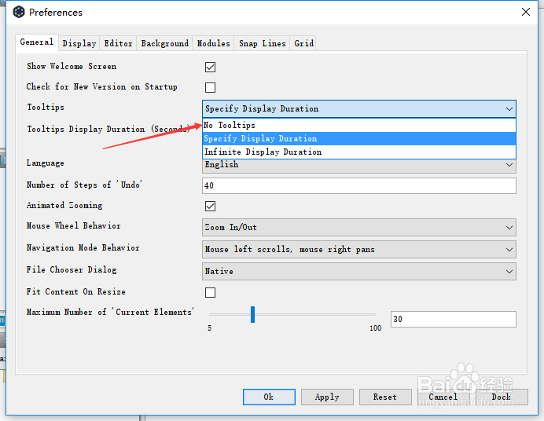The height and width of the screenshot is (421, 544).
Task: Open the Modules tab
Action: (213, 43)
